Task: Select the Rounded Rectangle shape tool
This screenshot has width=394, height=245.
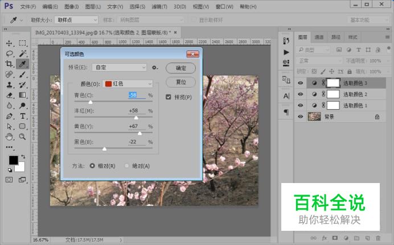Action: pyautogui.click(x=22, y=126)
